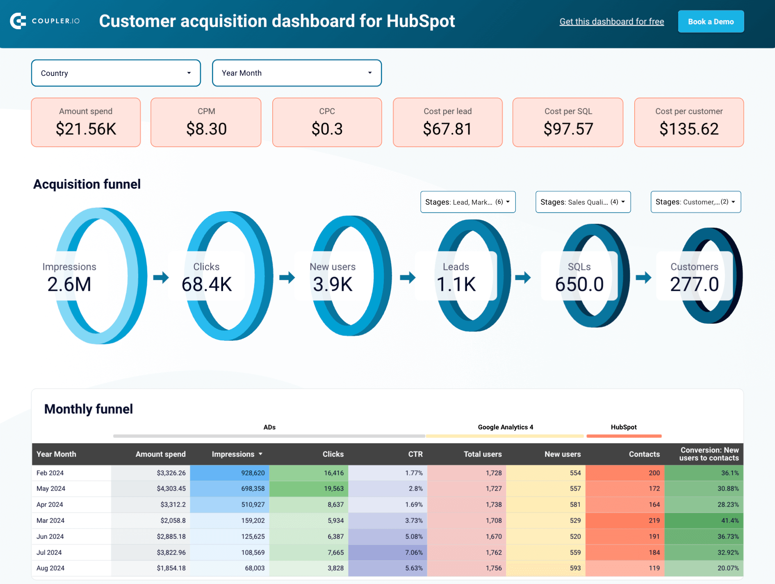This screenshot has width=775, height=584.
Task: Click the Jun 2024 row label
Action: 50,536
